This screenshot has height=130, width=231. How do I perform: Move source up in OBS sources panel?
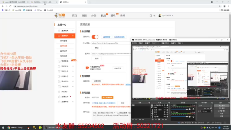click(x=163, y=119)
